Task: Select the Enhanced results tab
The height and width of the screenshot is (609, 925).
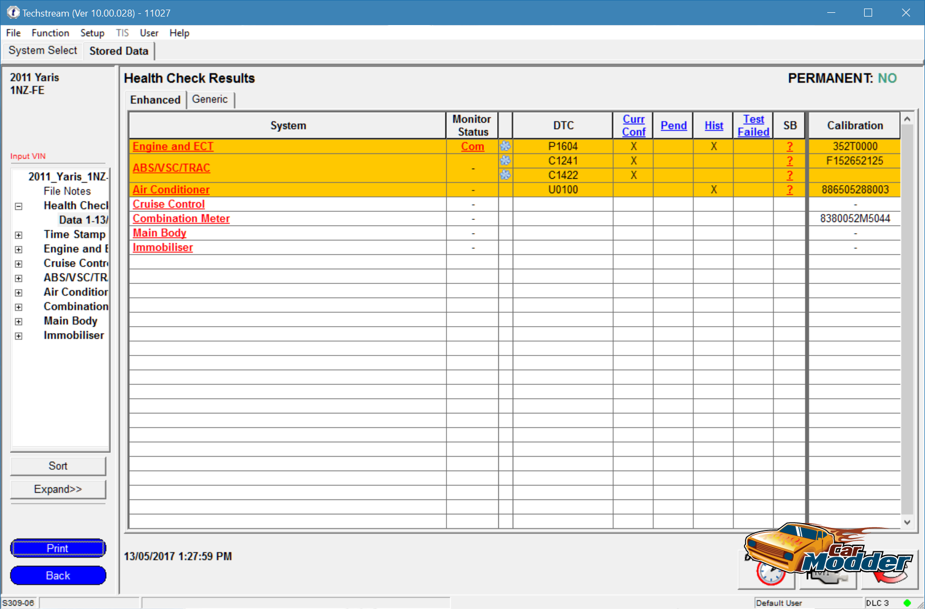Action: click(155, 100)
